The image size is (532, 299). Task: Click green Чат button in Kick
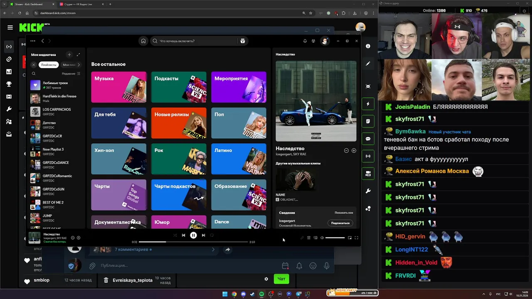pos(281,279)
